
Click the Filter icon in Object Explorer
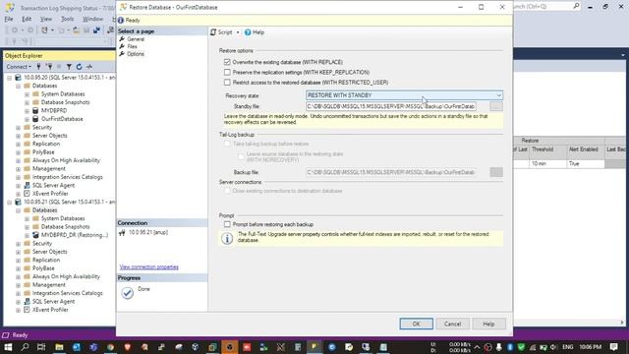(69, 67)
